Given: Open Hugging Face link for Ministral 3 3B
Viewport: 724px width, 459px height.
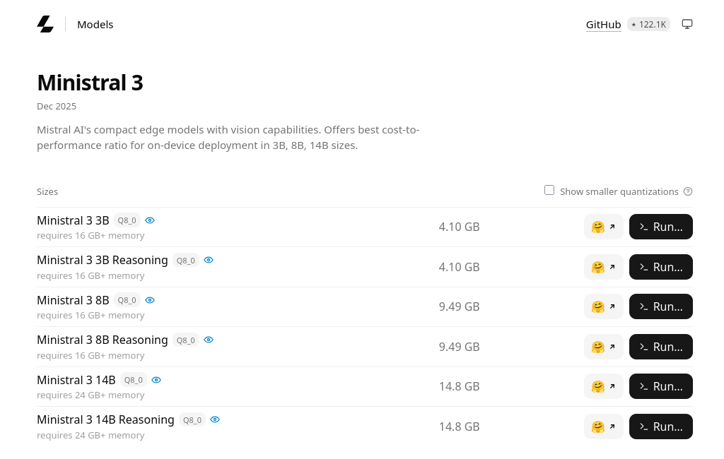Looking at the screenshot, I should pyautogui.click(x=604, y=227).
